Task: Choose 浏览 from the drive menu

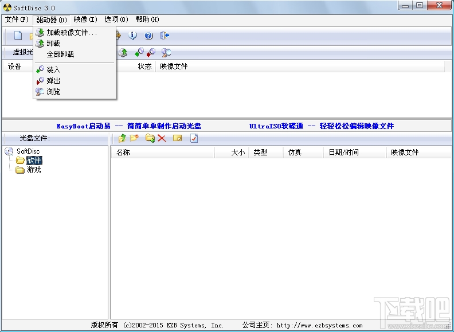Action: (x=75, y=92)
